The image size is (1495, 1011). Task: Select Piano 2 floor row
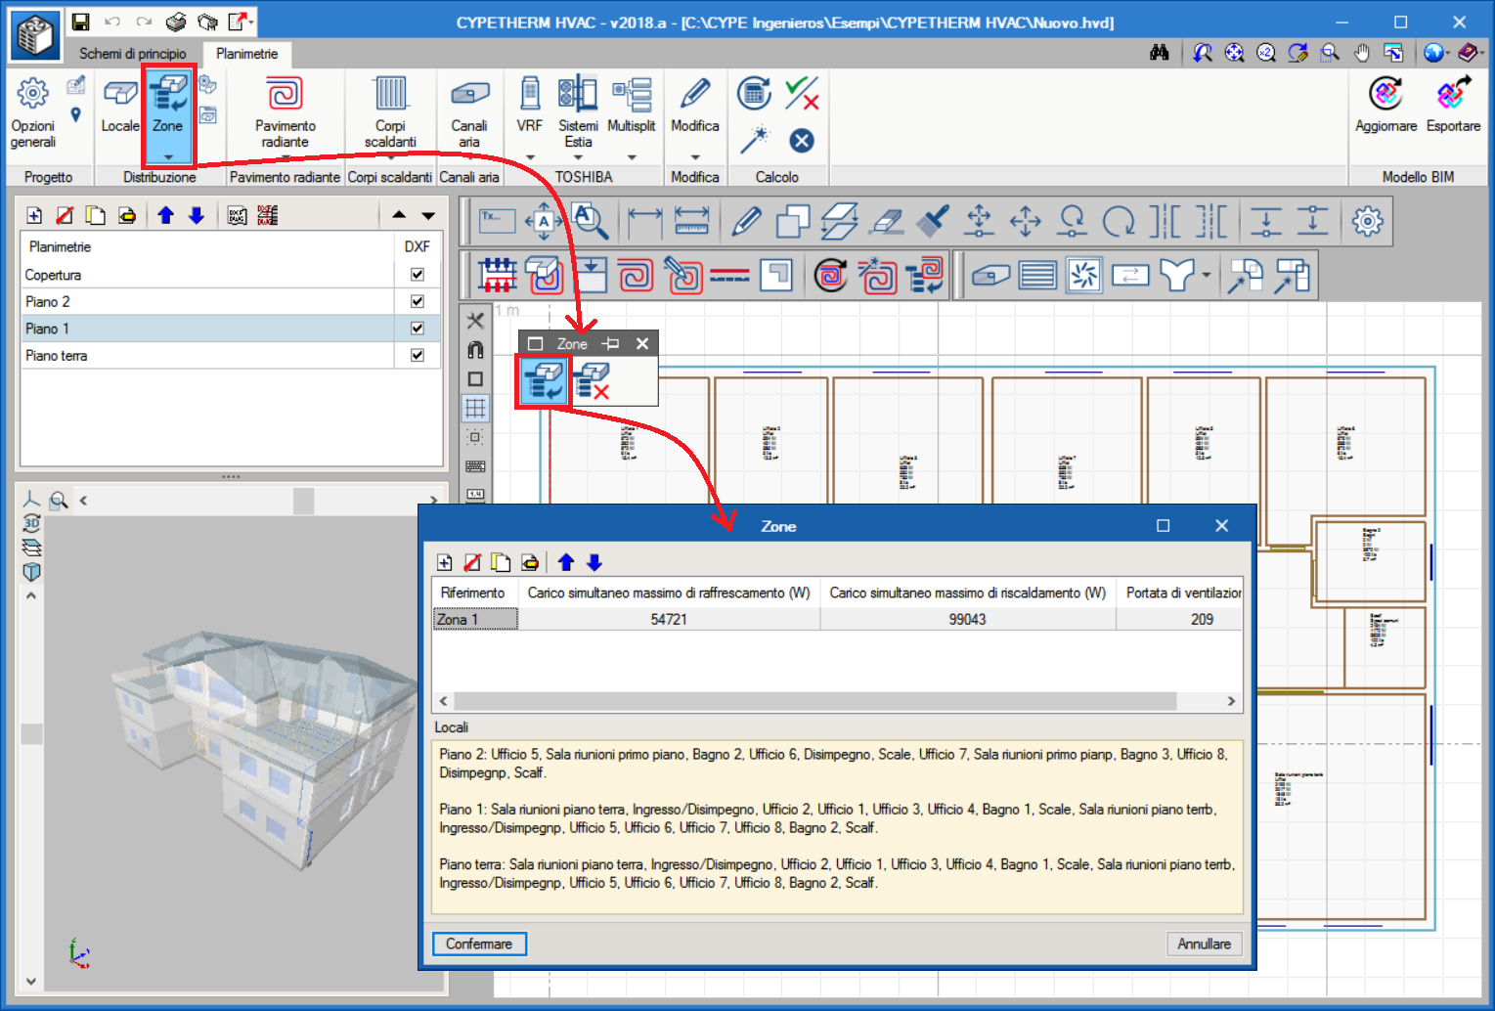[x=231, y=301]
